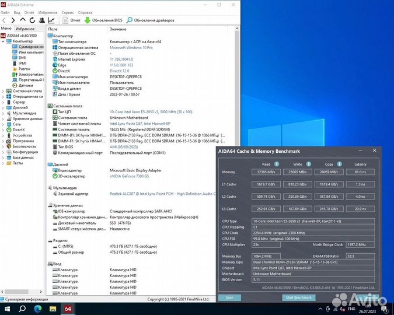This screenshot has height=315, width=394.
Task: Select Программы in sidebar tree
Action: (23, 141)
